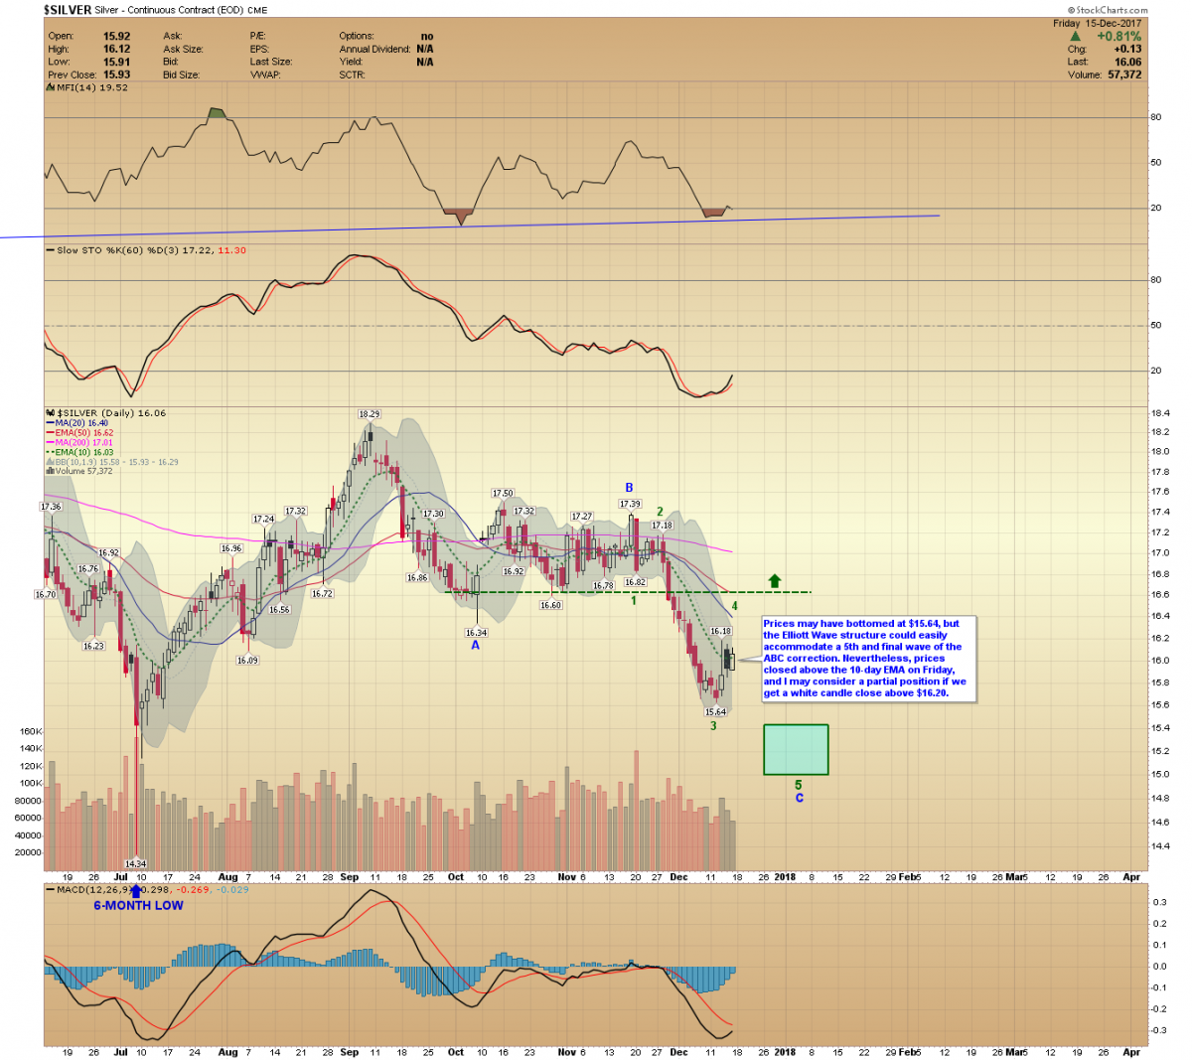Click the green overbought peak on MFI panel
Image resolution: width=1192 pixels, height=1060 pixels.
pos(218,114)
